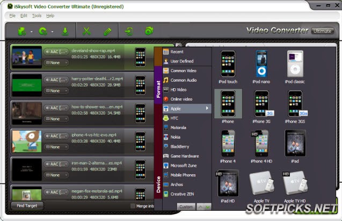Select the iPhone 3G device preset

(261, 107)
